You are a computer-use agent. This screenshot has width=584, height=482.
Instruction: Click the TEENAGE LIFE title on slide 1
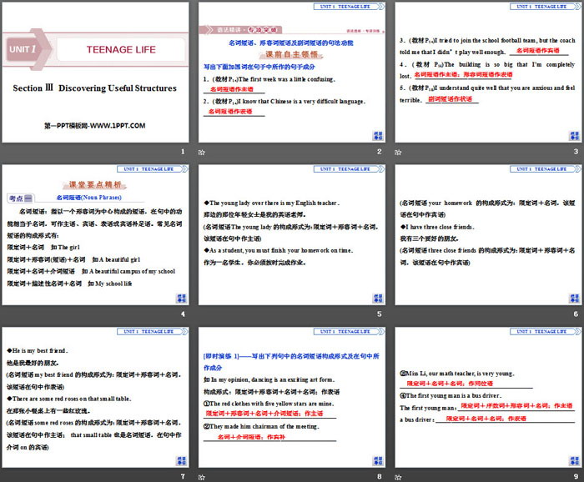point(121,49)
